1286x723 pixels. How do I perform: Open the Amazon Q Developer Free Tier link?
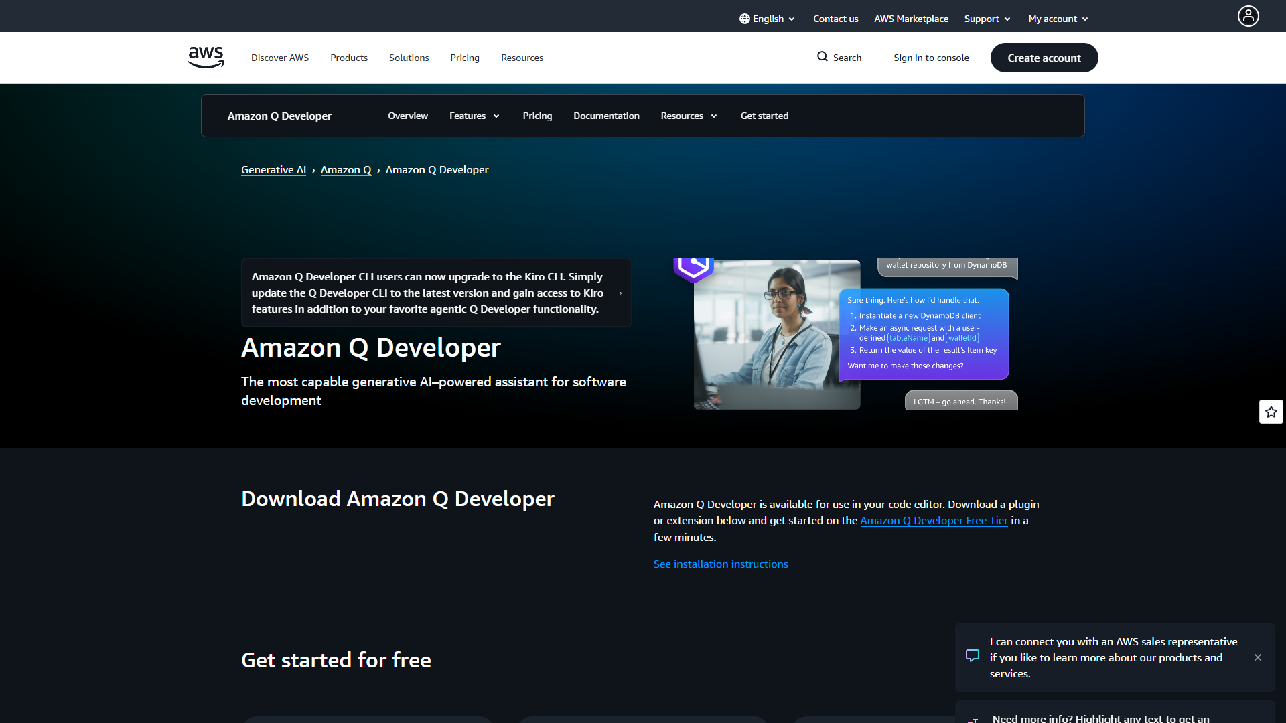click(x=934, y=520)
